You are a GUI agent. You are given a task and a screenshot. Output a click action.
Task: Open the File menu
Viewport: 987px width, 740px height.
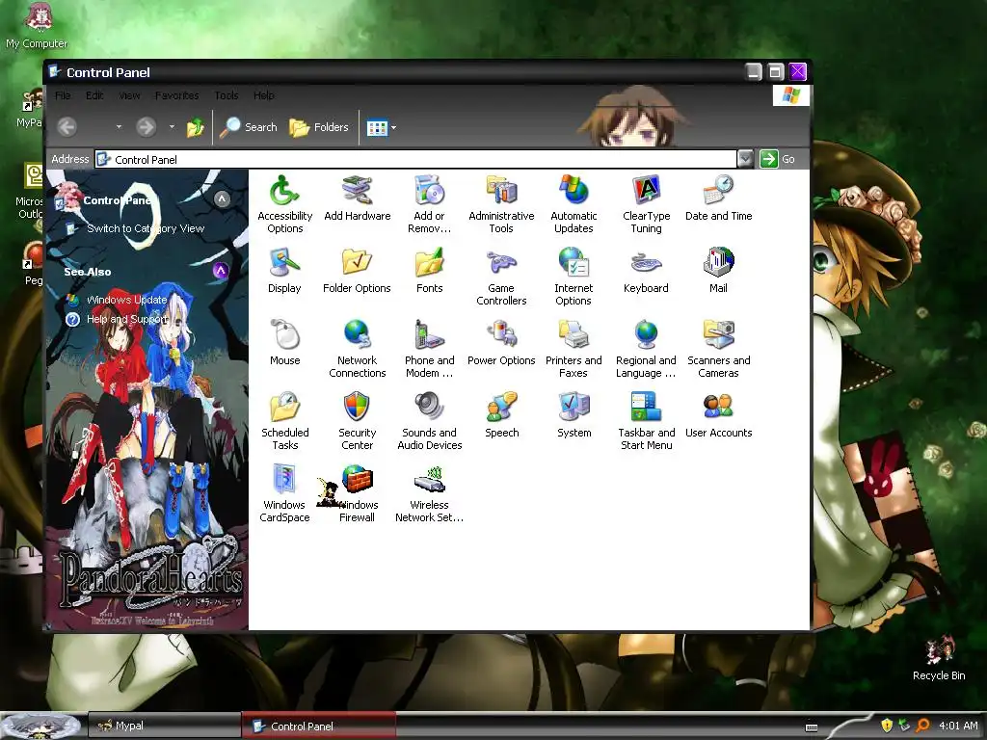coord(63,95)
